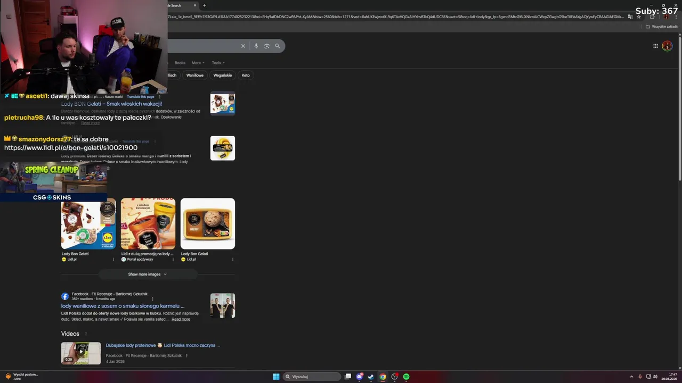Click the magnifier search button in search box
The width and height of the screenshot is (682, 383).
[x=277, y=46]
